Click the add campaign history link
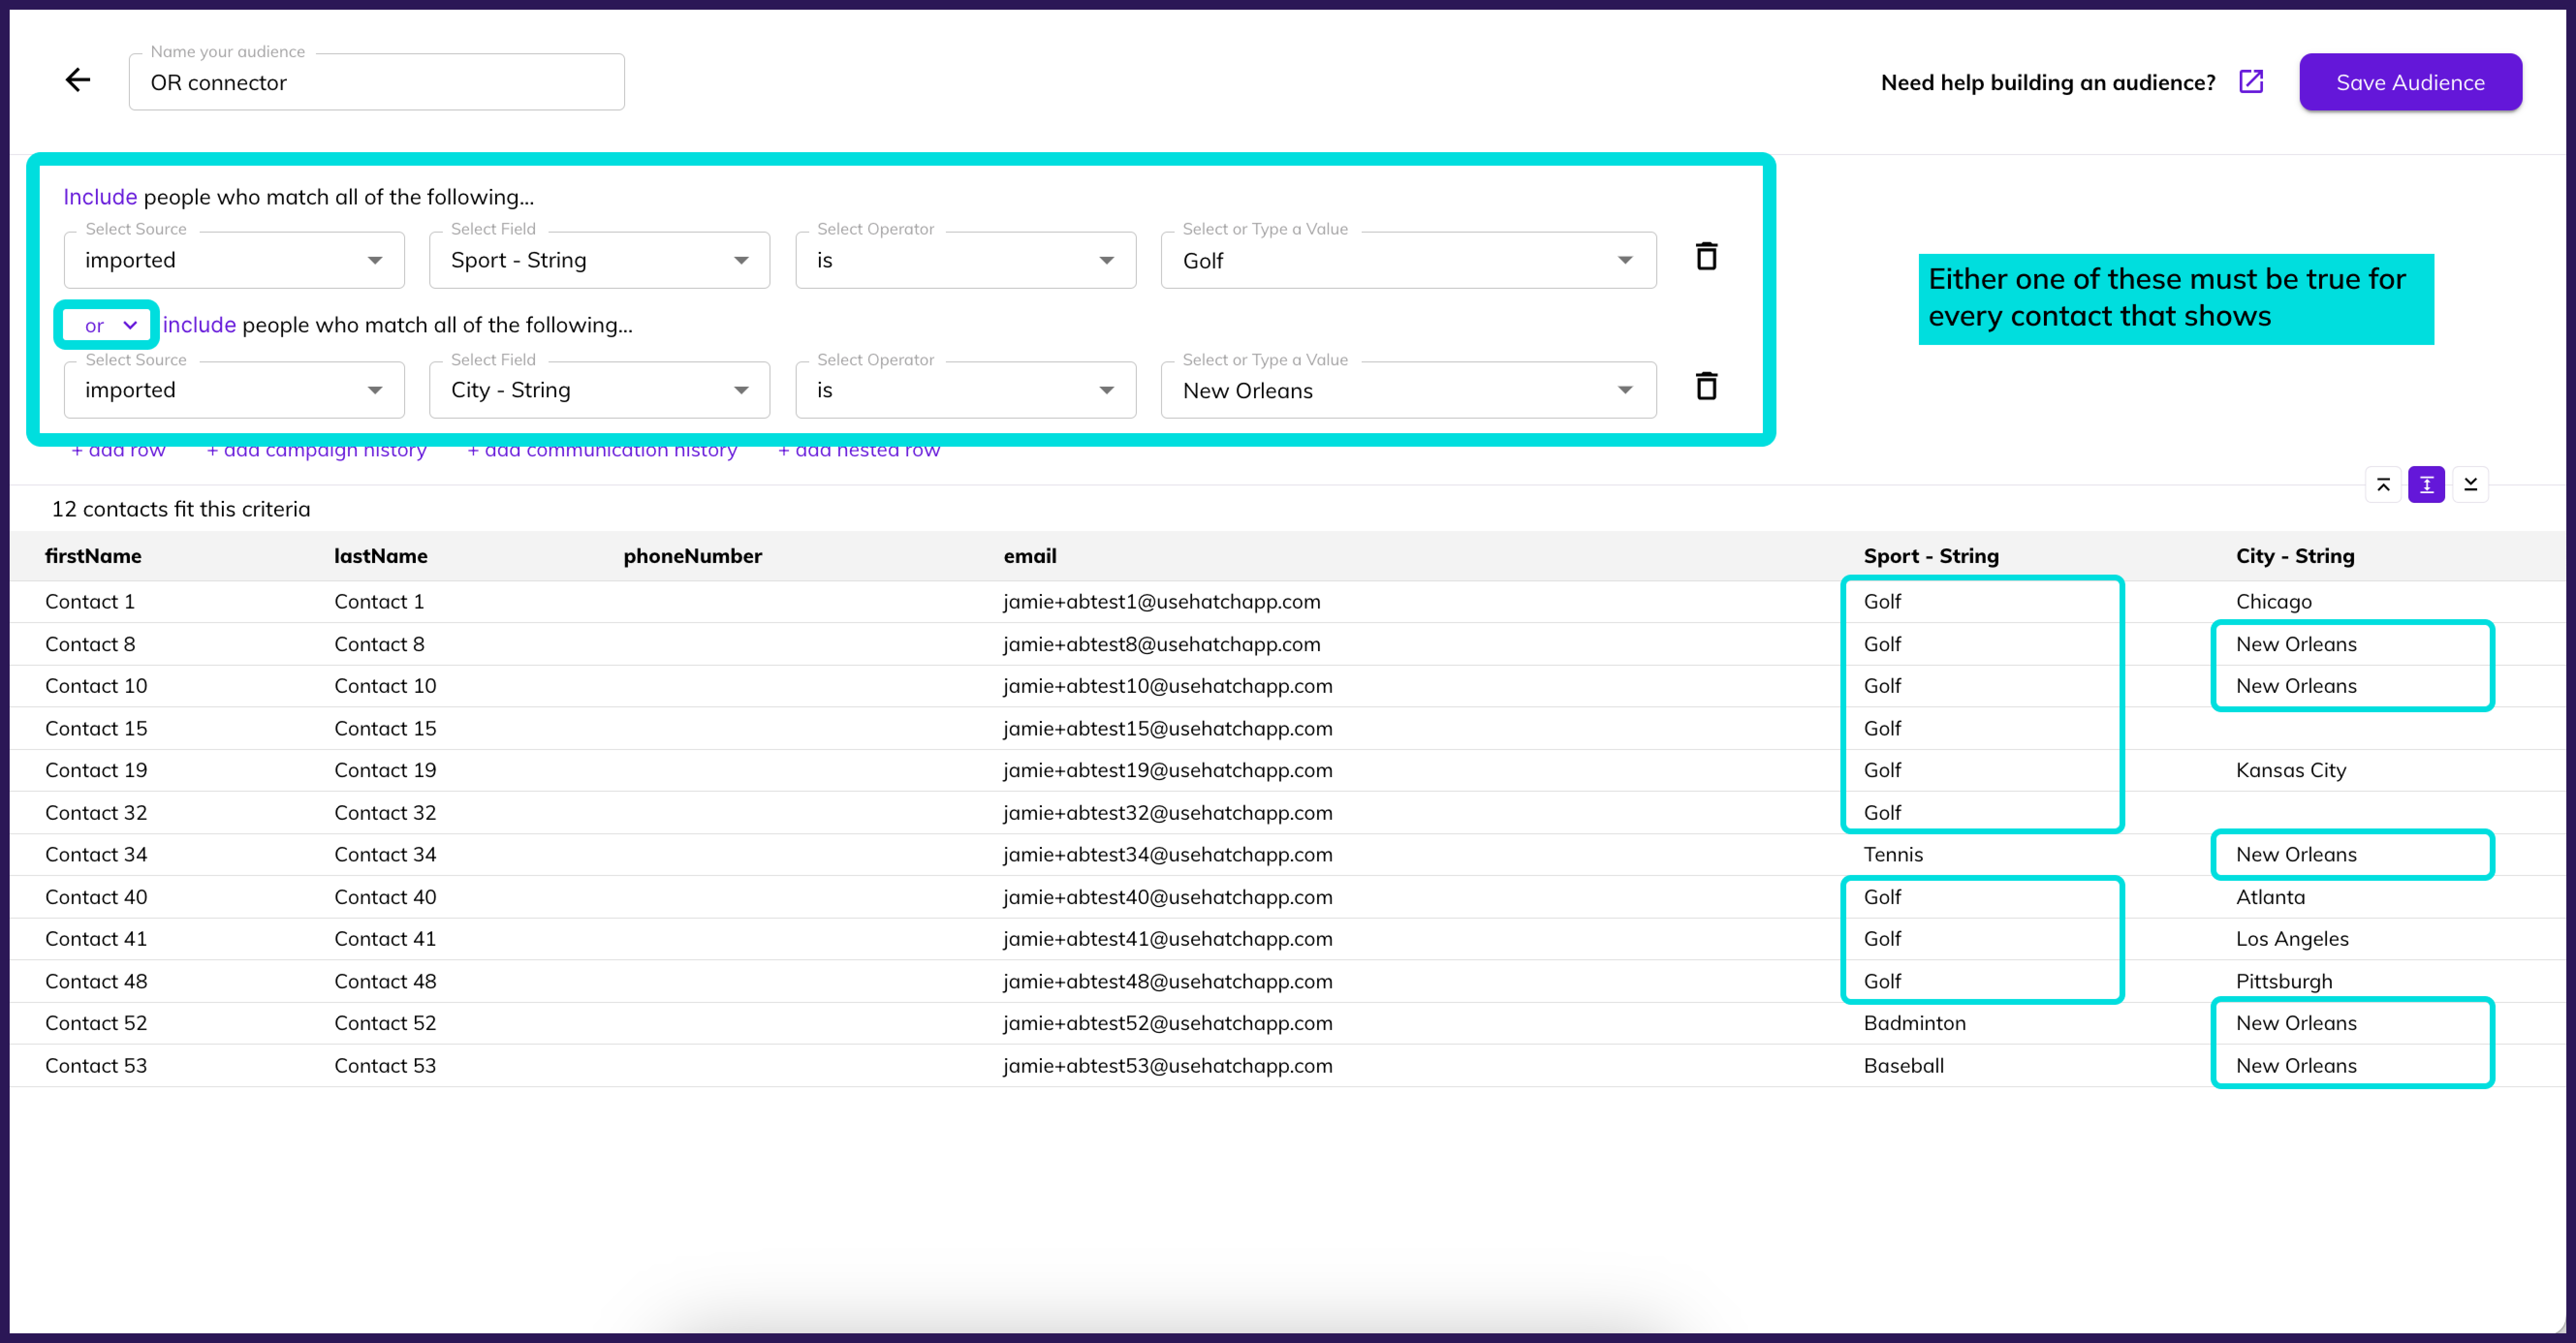 (316, 451)
